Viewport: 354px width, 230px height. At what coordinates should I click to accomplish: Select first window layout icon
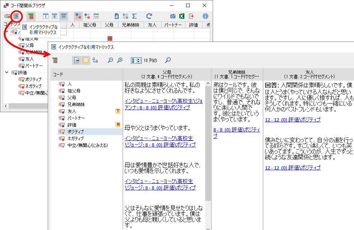coord(46,16)
